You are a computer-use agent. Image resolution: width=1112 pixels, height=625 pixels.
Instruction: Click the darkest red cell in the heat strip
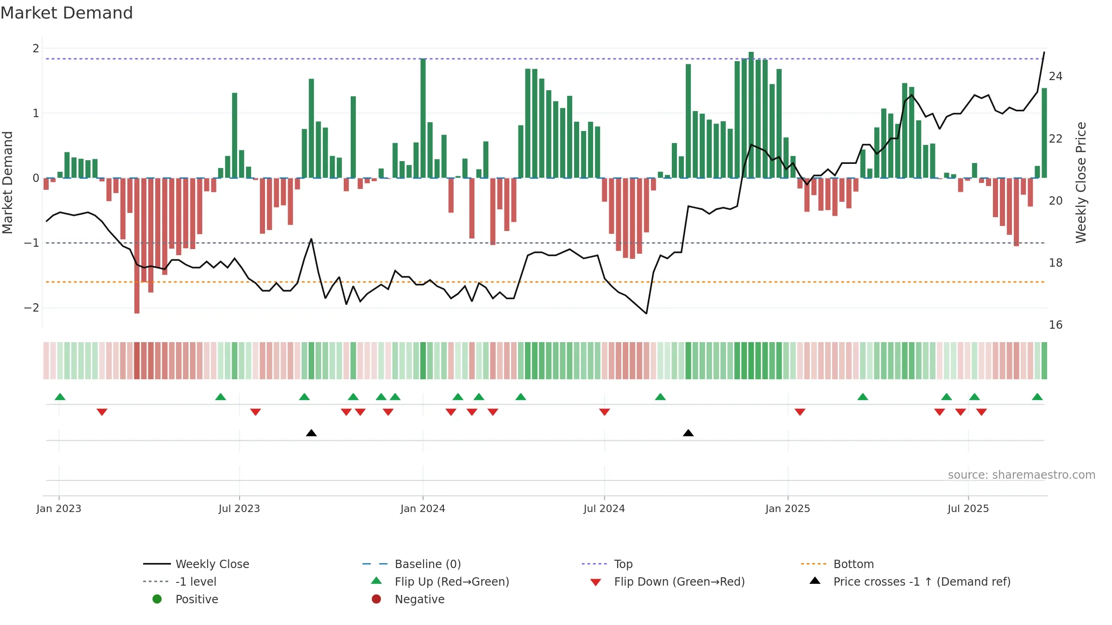click(x=137, y=361)
